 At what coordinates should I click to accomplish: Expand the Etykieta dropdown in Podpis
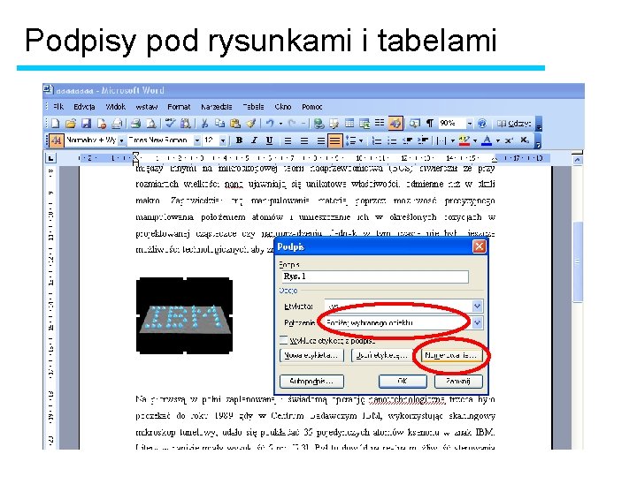click(x=478, y=306)
